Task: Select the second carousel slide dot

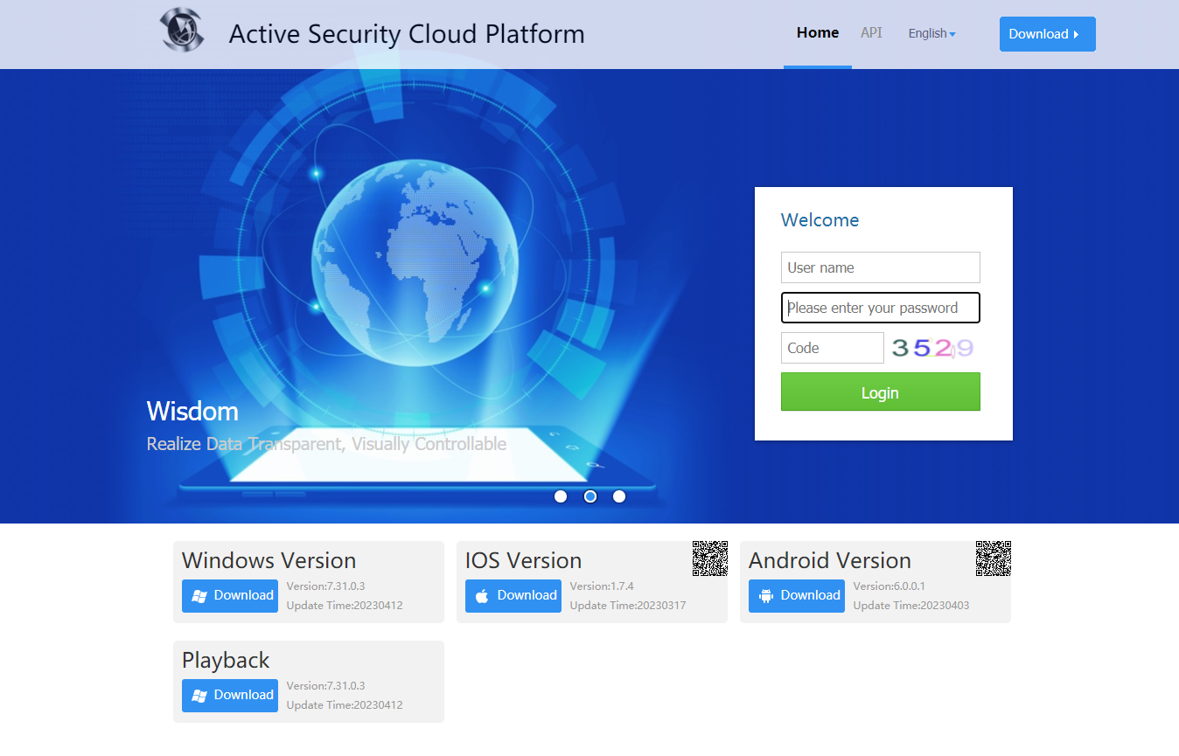Action: [590, 496]
